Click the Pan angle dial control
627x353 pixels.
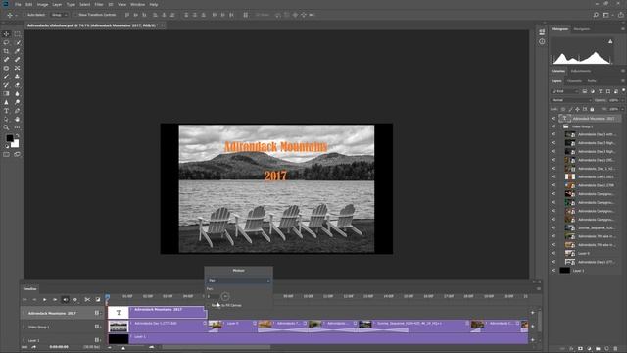pyautogui.click(x=225, y=296)
